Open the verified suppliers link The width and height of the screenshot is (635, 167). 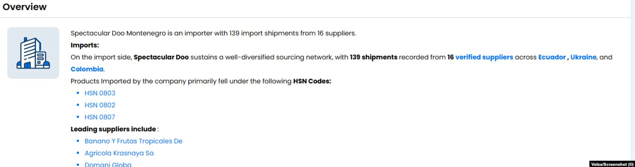(x=484, y=57)
